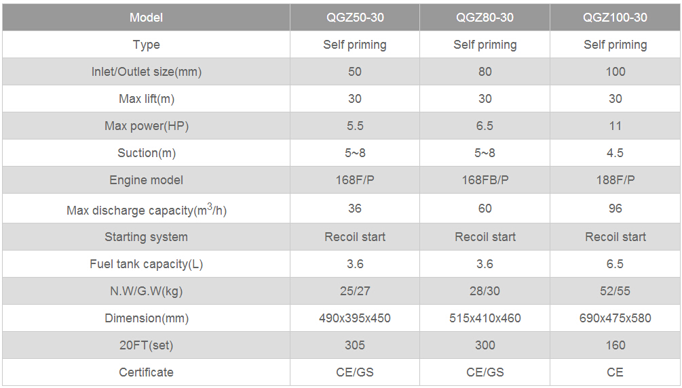This screenshot has height=388, width=682.
Task: Click the Max discharge capacity row label
Action: point(146,209)
